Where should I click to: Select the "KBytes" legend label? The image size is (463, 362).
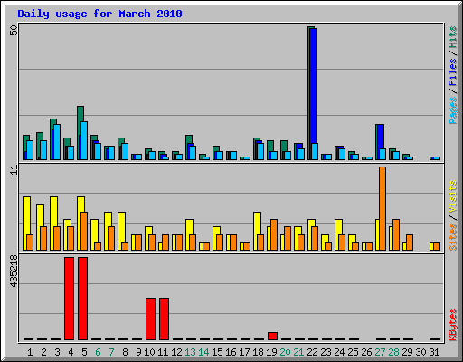pos(453,325)
